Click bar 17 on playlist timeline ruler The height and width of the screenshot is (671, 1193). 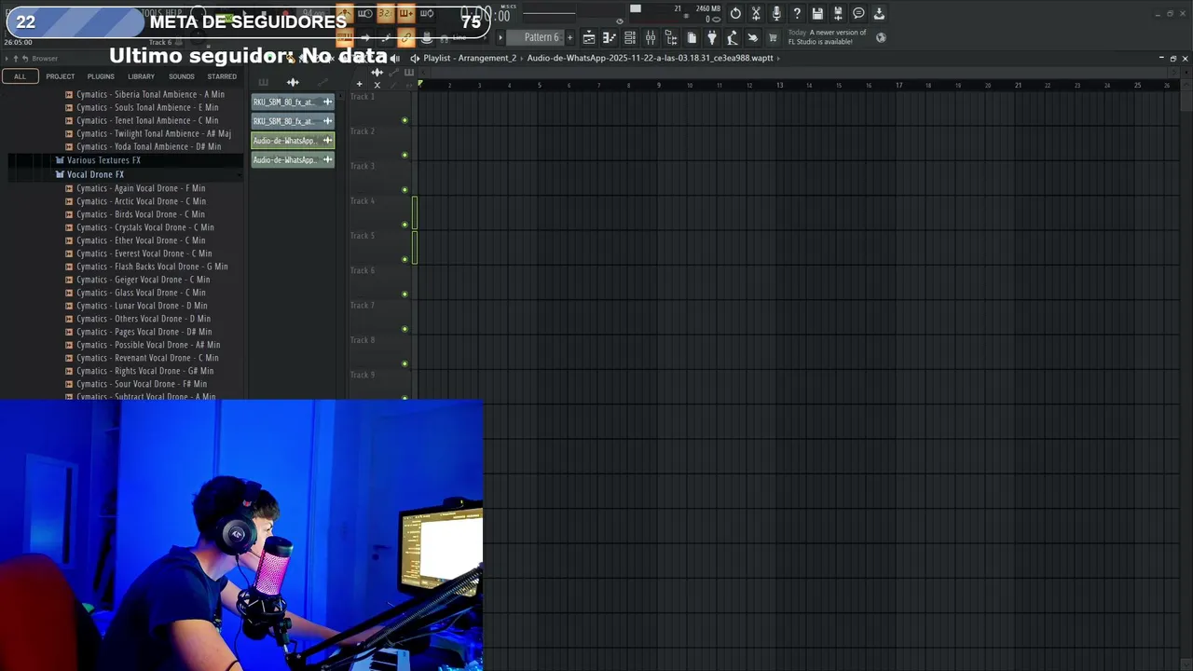pos(898,85)
